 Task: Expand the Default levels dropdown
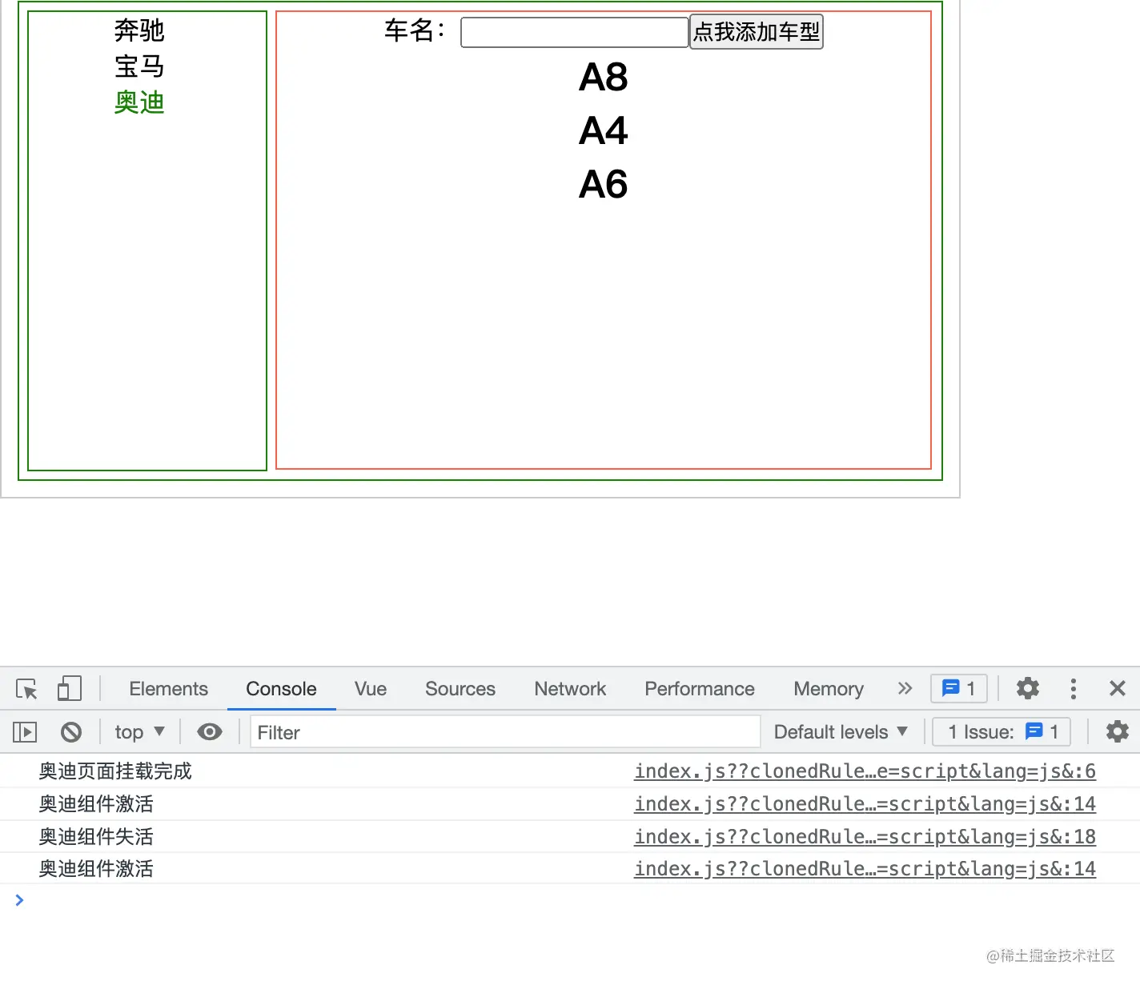[841, 731]
